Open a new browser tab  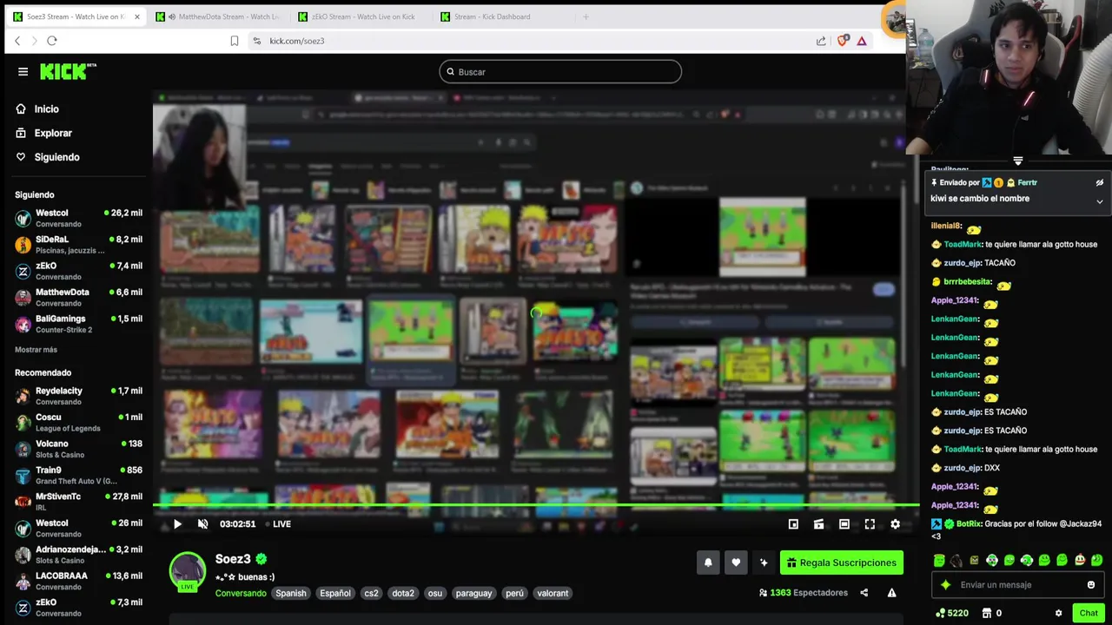(x=586, y=16)
